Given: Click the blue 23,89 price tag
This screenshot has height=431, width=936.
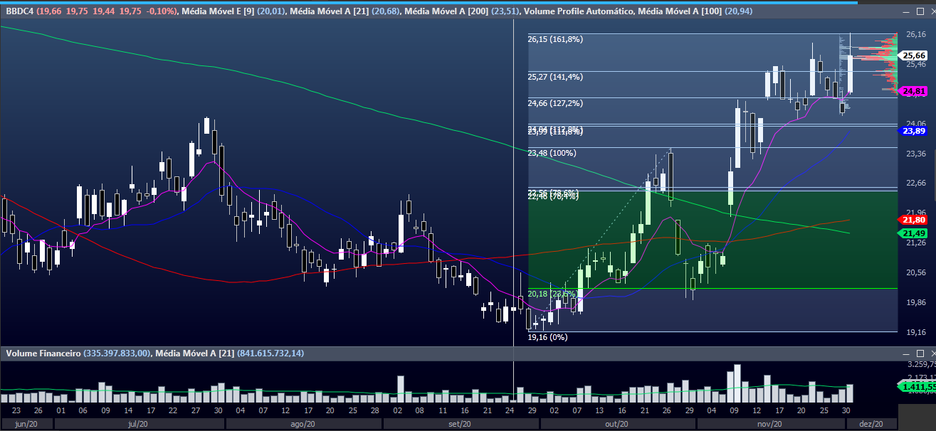Looking at the screenshot, I should click(x=914, y=131).
